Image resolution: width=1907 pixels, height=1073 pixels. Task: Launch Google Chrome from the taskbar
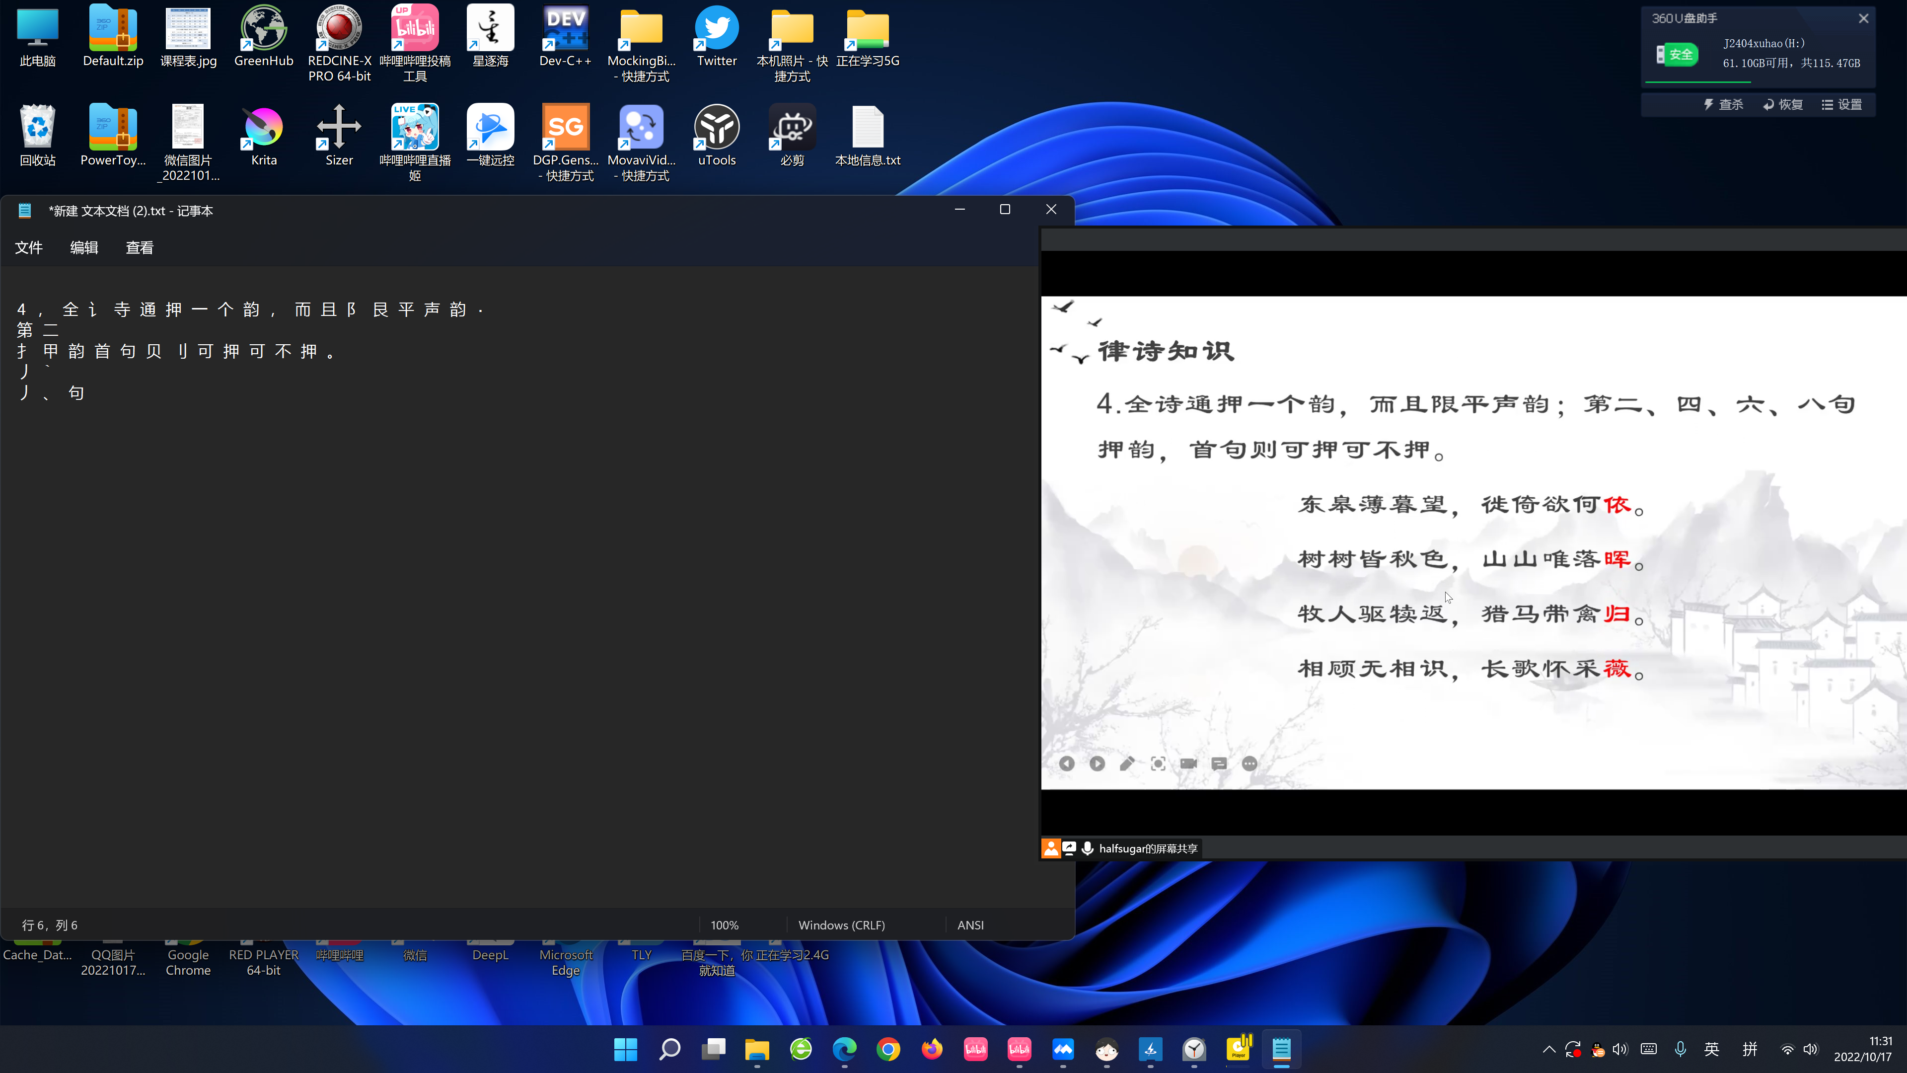[x=888, y=1049]
